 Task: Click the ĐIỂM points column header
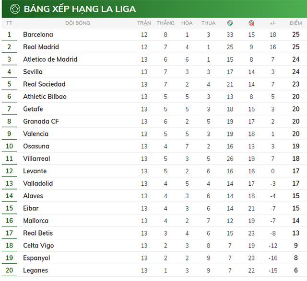295,23
